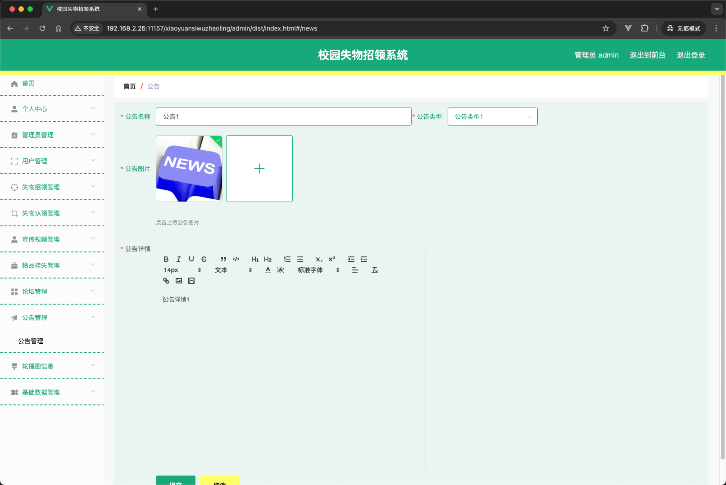Insert image into editor content
726x485 pixels.
pyautogui.click(x=179, y=281)
